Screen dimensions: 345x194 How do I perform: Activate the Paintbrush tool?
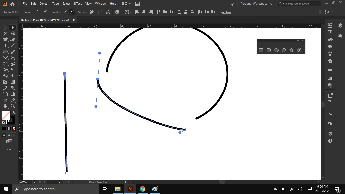point(13,52)
